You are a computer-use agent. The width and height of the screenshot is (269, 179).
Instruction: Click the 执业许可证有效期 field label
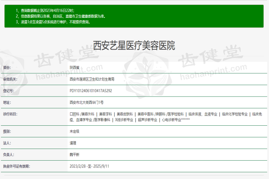pos(17,166)
